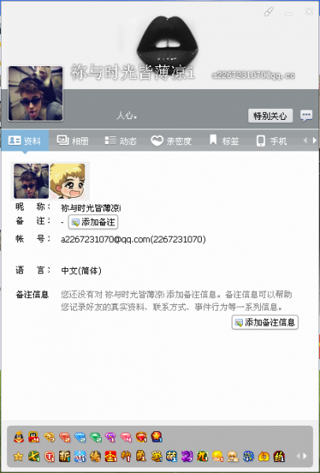Click the QQ penguin badge icon
The width and height of the screenshot is (320, 473).
point(19,437)
